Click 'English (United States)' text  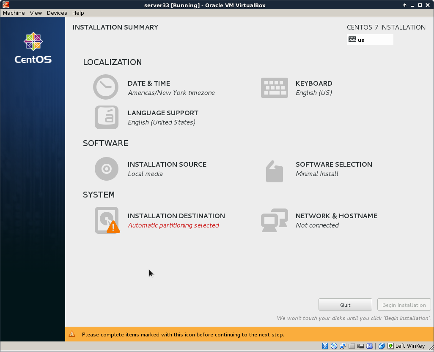point(162,122)
